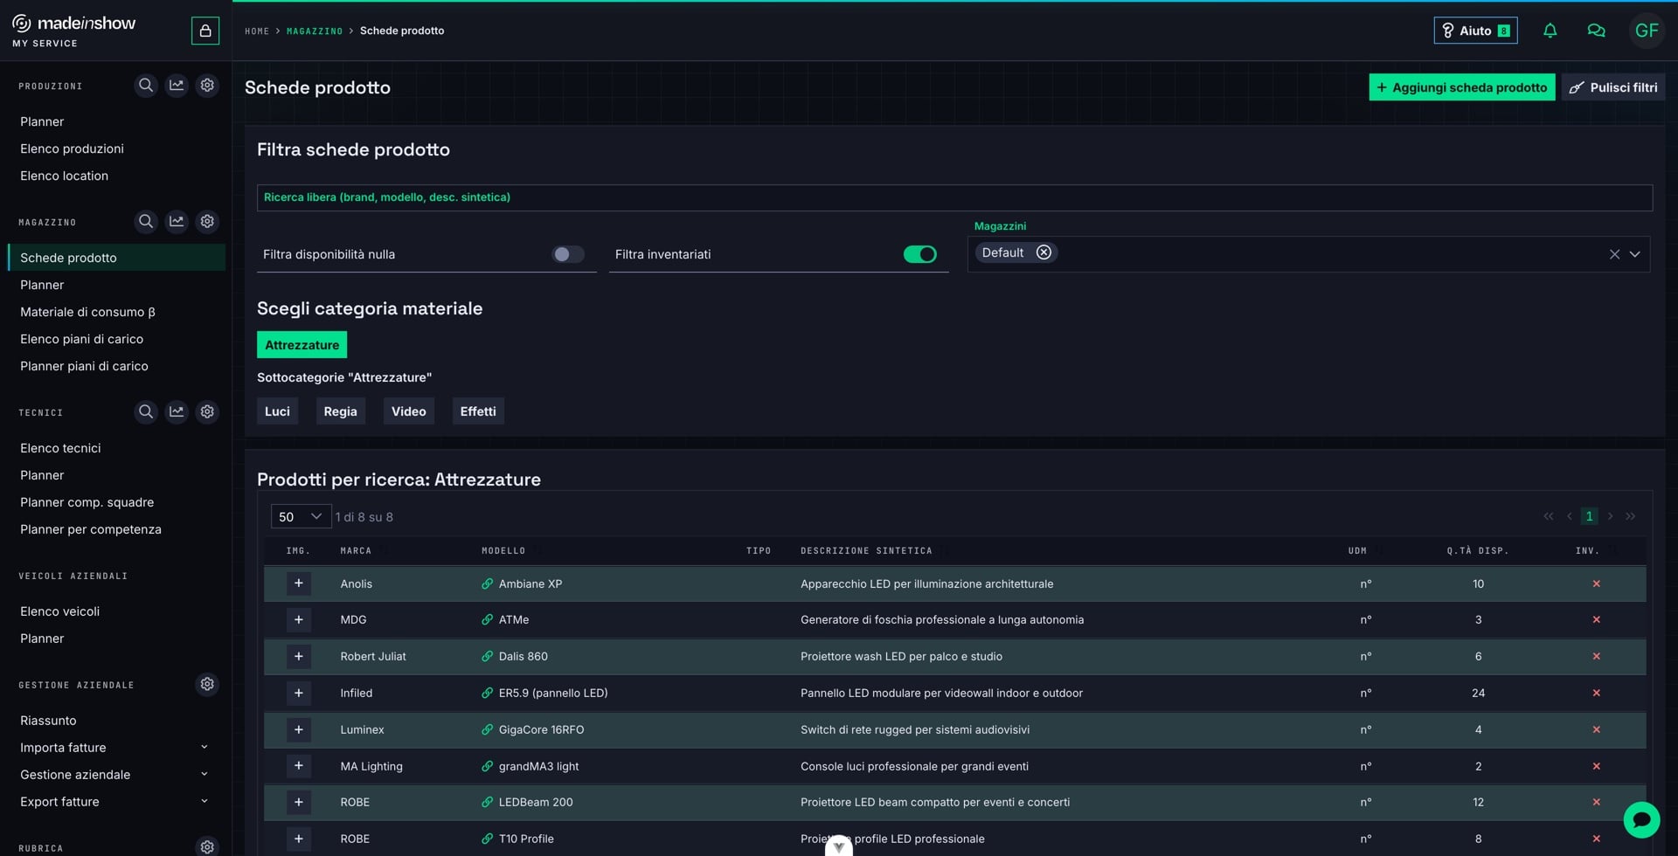Screen dimensions: 1678x856
Task: Expand the MDG ATMe row
Action: pyautogui.click(x=299, y=619)
